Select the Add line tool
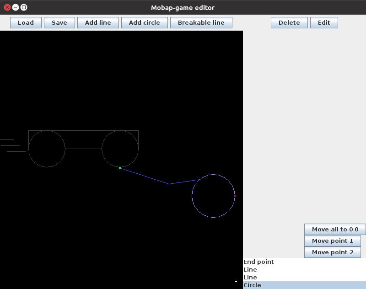This screenshot has width=366, height=289. (98, 22)
